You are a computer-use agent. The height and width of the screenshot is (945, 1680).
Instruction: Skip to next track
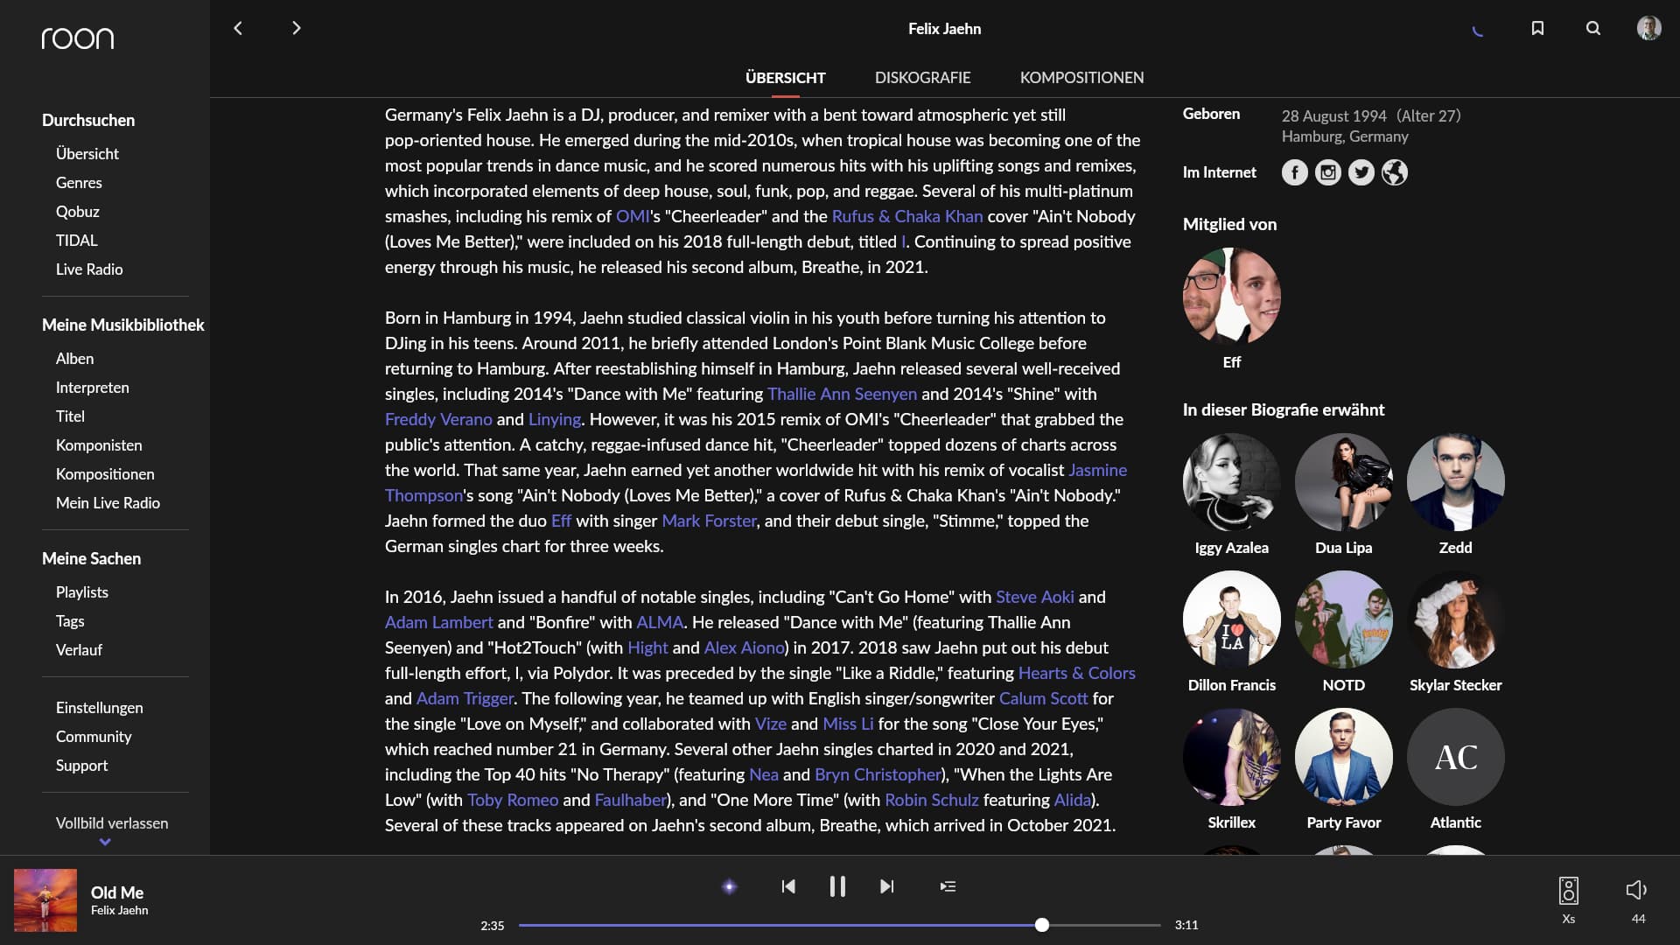point(886,886)
